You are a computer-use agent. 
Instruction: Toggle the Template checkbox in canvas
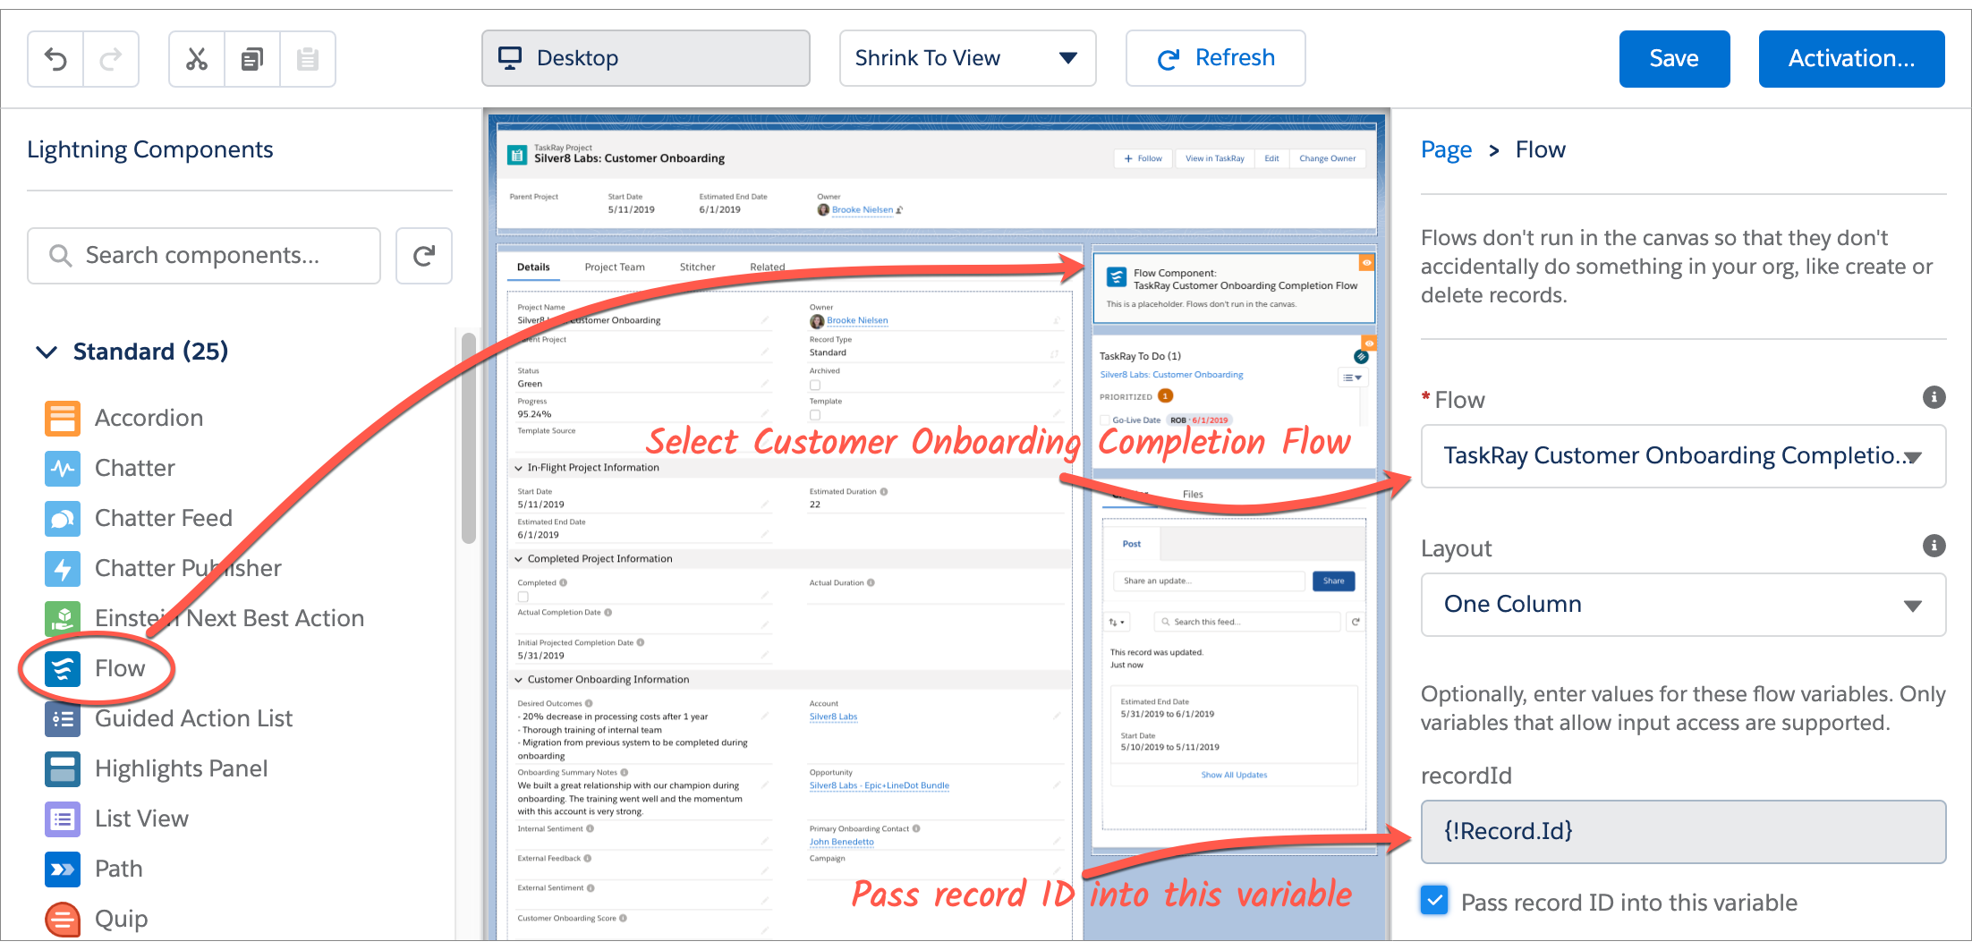pos(815,415)
